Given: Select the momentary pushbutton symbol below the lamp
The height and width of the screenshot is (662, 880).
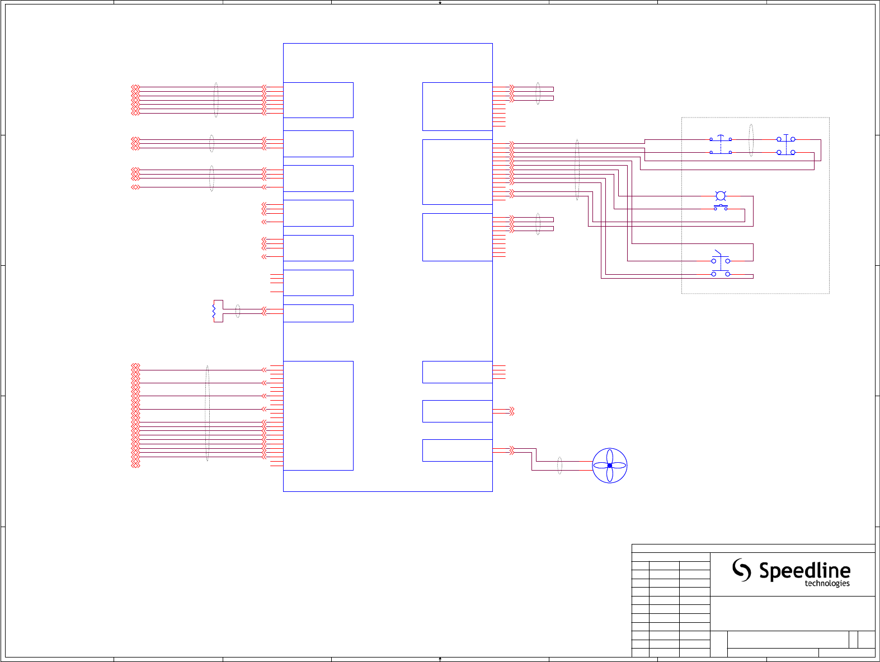Looking at the screenshot, I should pos(721,208).
